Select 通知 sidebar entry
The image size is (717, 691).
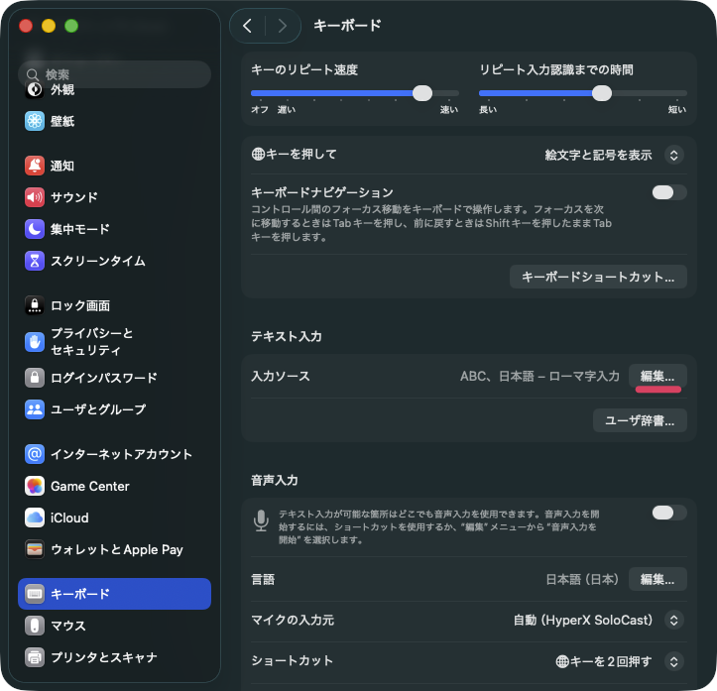point(114,166)
